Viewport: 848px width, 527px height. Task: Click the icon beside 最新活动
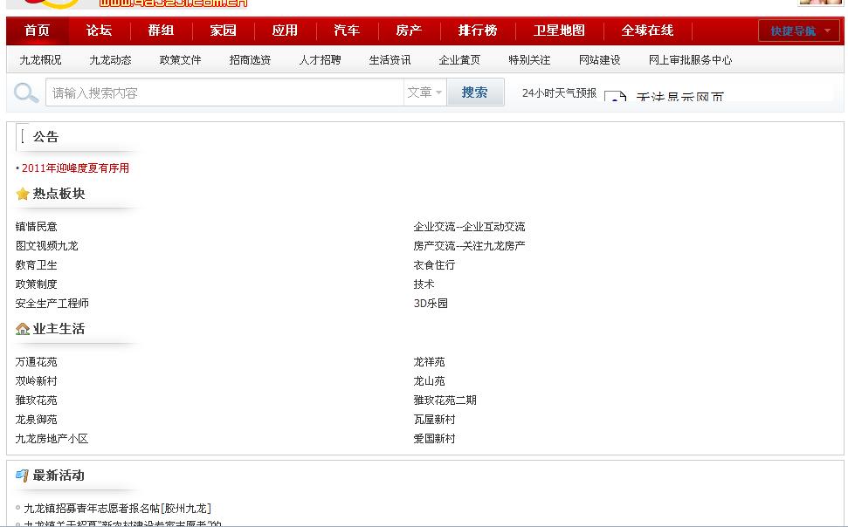click(x=22, y=476)
